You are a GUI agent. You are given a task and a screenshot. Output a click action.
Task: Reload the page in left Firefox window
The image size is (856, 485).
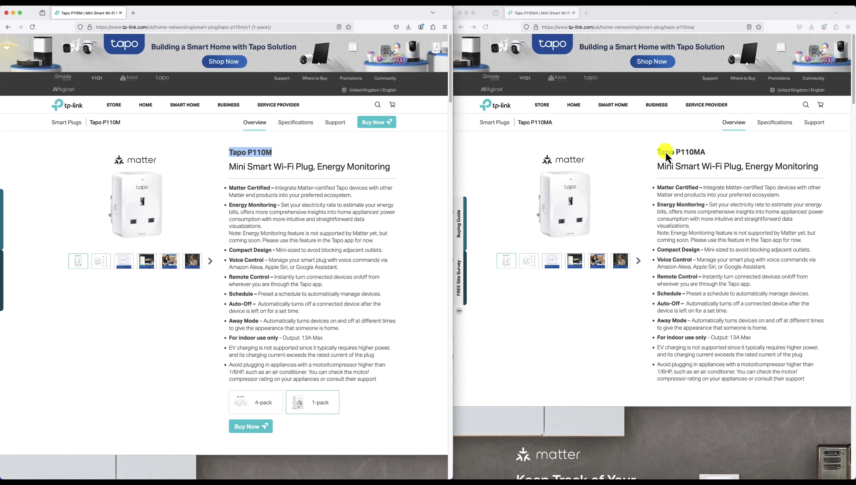[x=32, y=27]
